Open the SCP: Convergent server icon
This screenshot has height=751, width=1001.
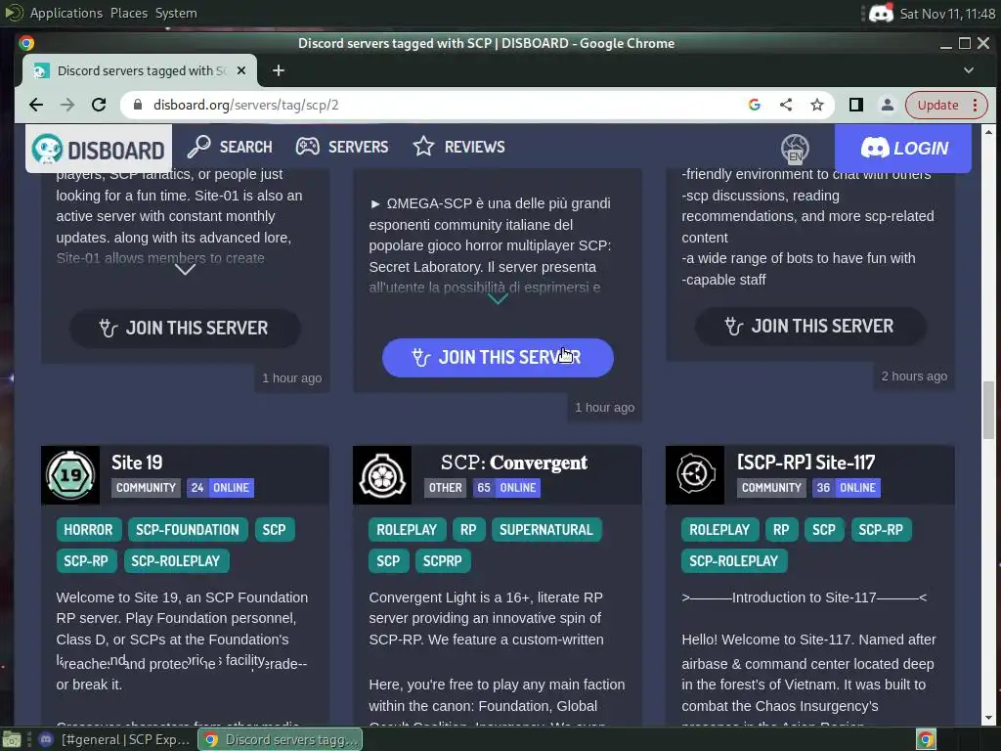[x=382, y=475]
